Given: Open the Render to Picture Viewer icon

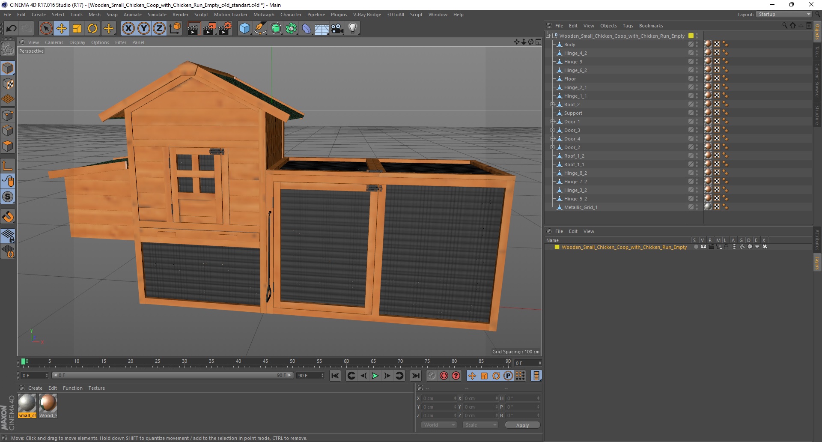Looking at the screenshot, I should pyautogui.click(x=209, y=29).
